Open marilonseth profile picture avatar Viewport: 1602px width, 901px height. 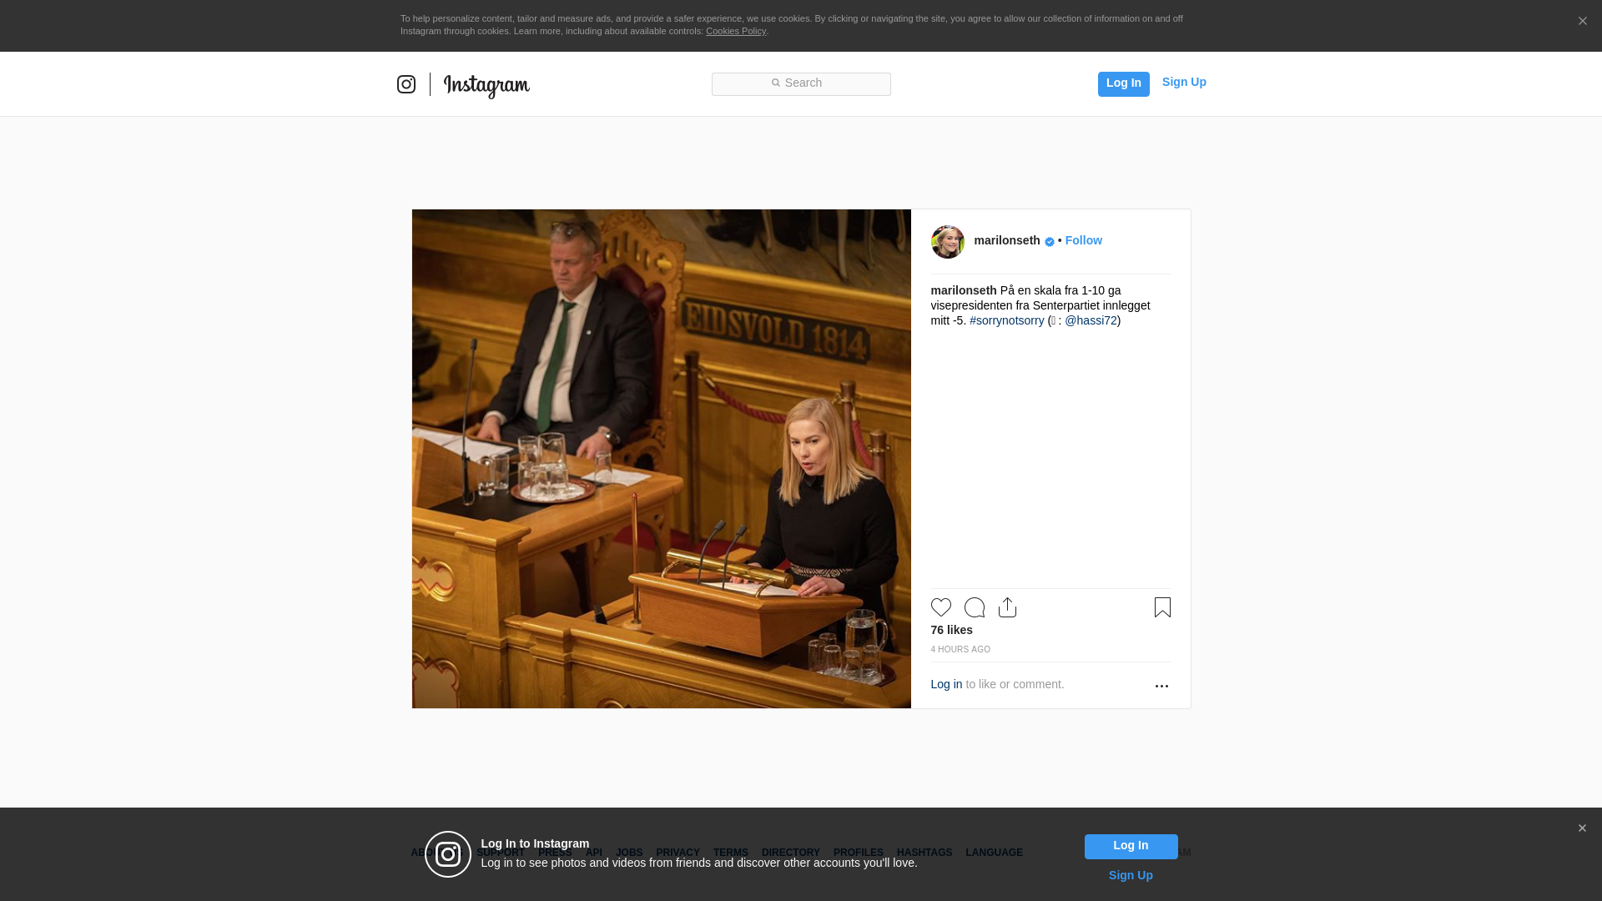(x=947, y=242)
